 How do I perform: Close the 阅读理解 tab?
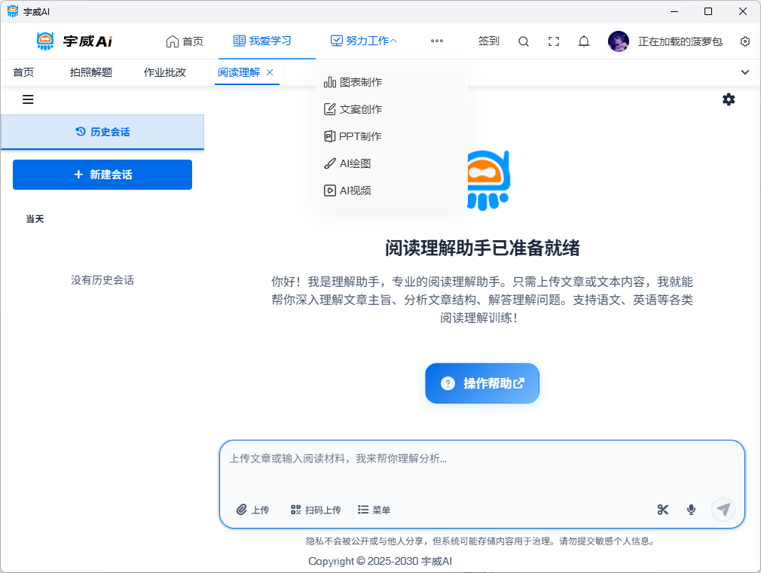pyautogui.click(x=270, y=72)
